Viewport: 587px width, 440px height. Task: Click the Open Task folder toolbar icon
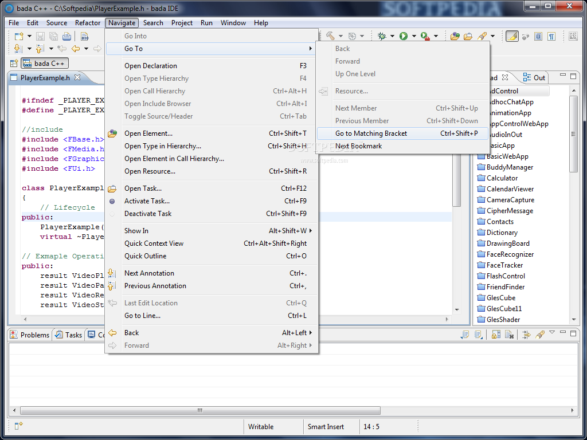click(x=468, y=36)
